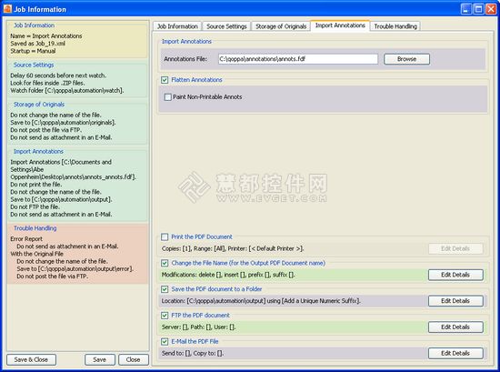Open the Storage of Originals tab

(x=281, y=26)
